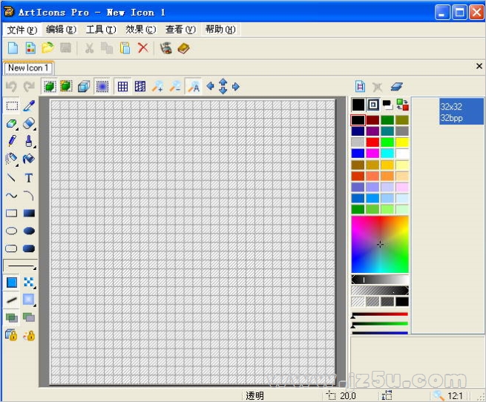
Task: Select the filled ellipse tool
Action: click(x=29, y=231)
